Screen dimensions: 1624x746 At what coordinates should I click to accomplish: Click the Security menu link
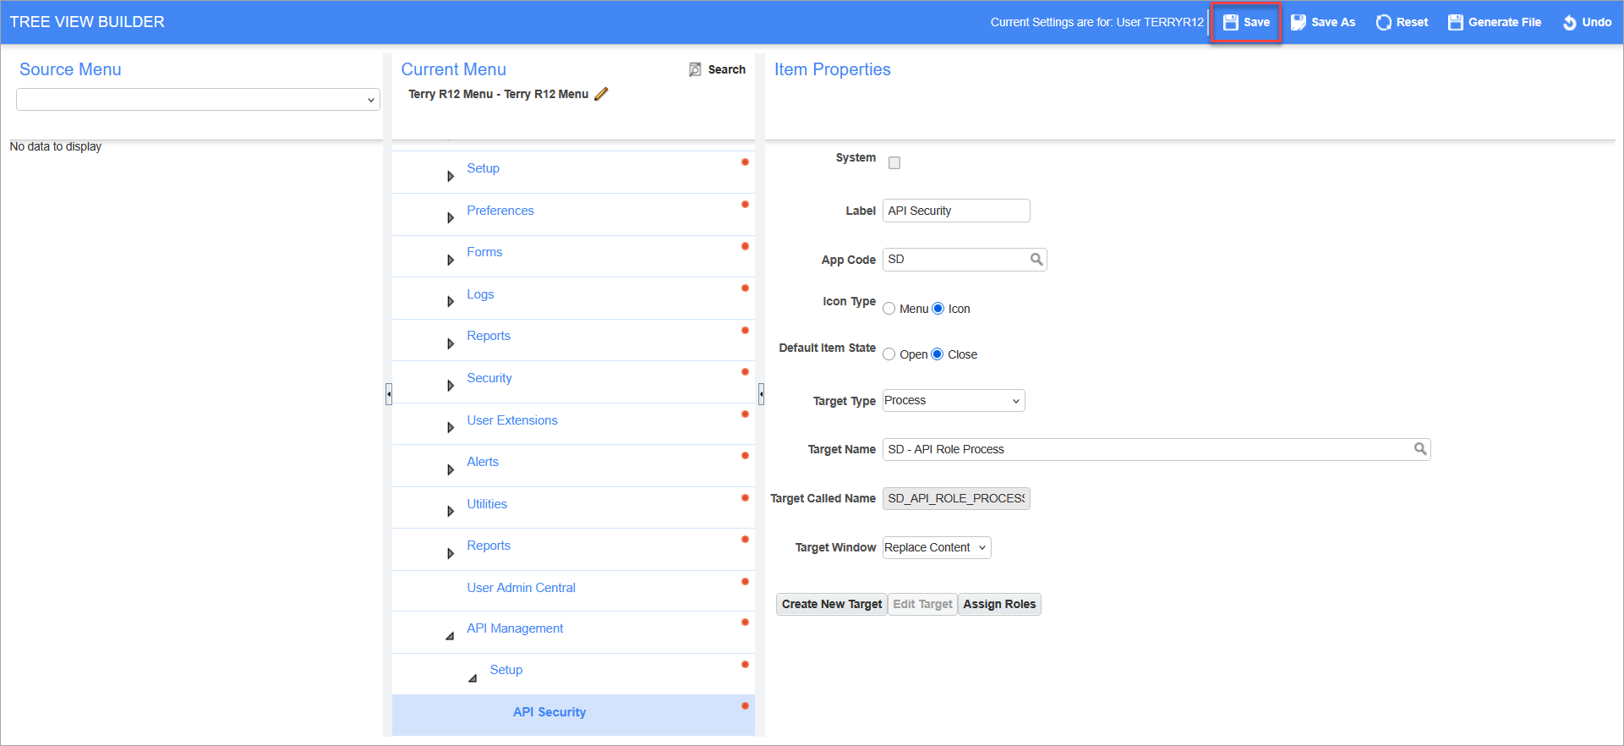point(489,378)
